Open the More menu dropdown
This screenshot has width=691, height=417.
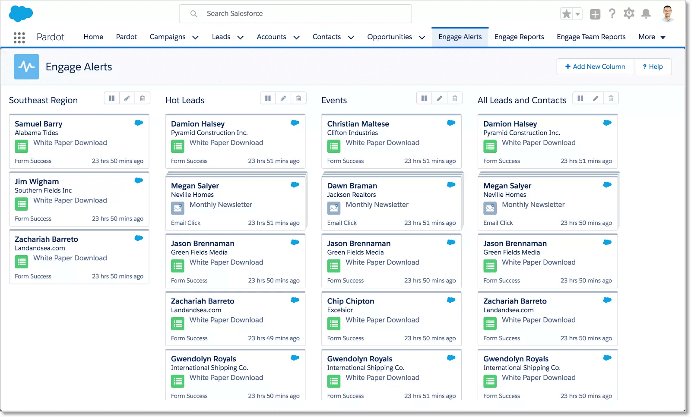652,37
